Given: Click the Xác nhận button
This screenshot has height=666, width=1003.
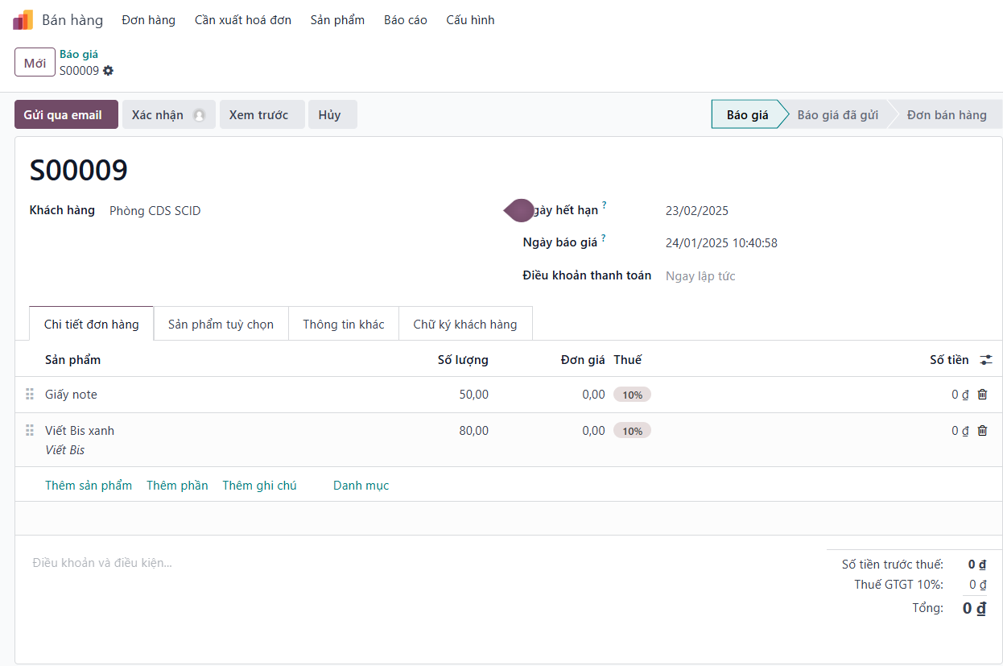Looking at the screenshot, I should pyautogui.click(x=169, y=115).
